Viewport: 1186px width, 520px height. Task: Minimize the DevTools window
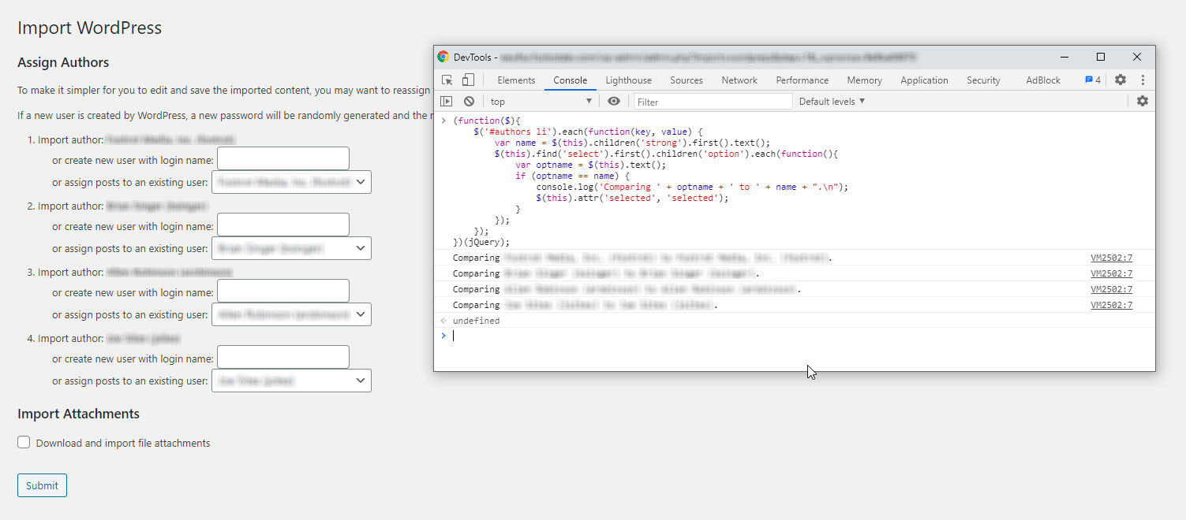(1064, 57)
